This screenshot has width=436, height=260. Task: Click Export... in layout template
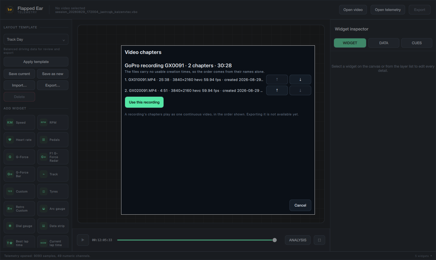(53, 85)
